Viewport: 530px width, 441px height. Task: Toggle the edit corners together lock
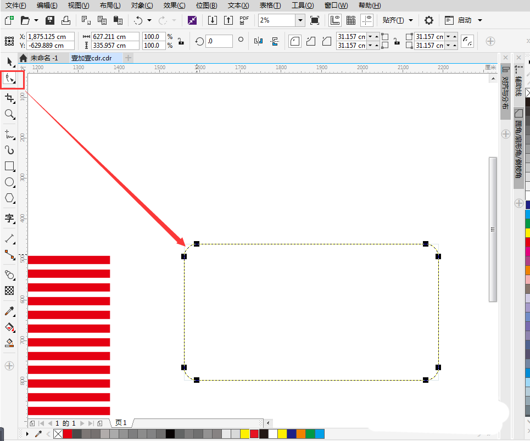tap(397, 42)
